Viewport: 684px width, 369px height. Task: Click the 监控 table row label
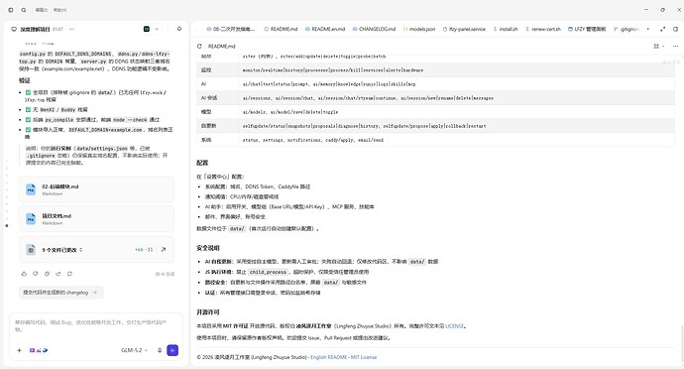point(206,69)
